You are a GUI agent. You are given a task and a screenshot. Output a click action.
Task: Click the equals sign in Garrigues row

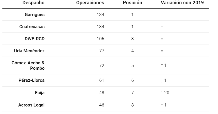162,14
